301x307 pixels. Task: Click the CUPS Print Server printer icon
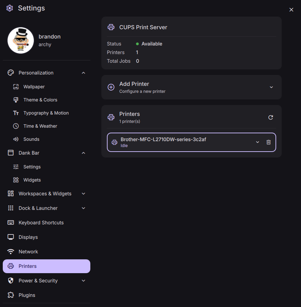tap(111, 27)
